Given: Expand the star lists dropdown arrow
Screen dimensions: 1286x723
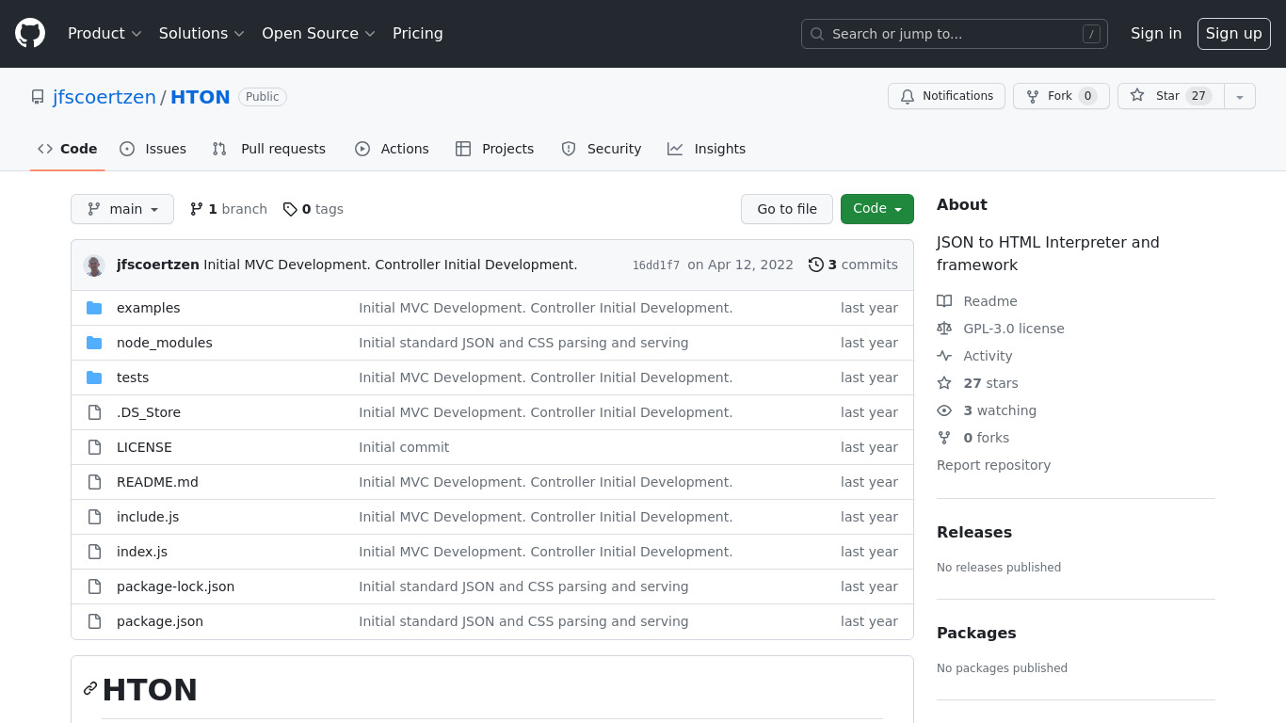Looking at the screenshot, I should tap(1240, 96).
